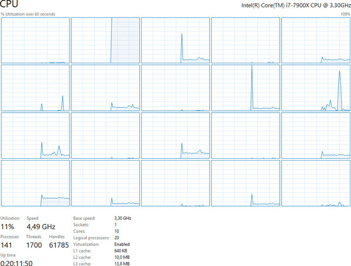The width and height of the screenshot is (351, 266).
Task: Click the 100% graph scale label
Action: (x=345, y=14)
